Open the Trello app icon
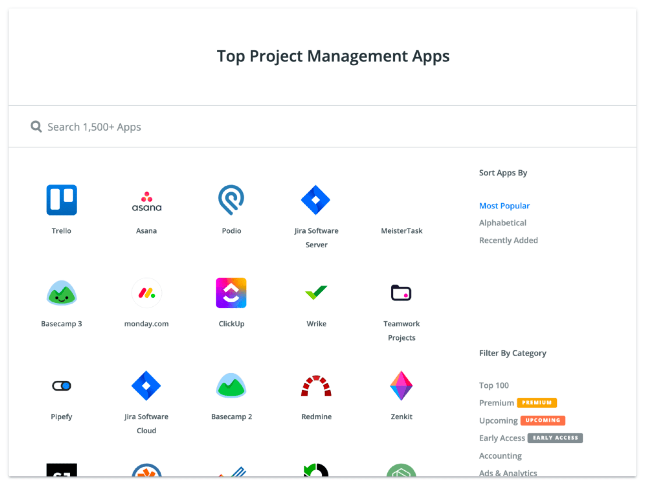This screenshot has height=485, width=645. pos(61,200)
